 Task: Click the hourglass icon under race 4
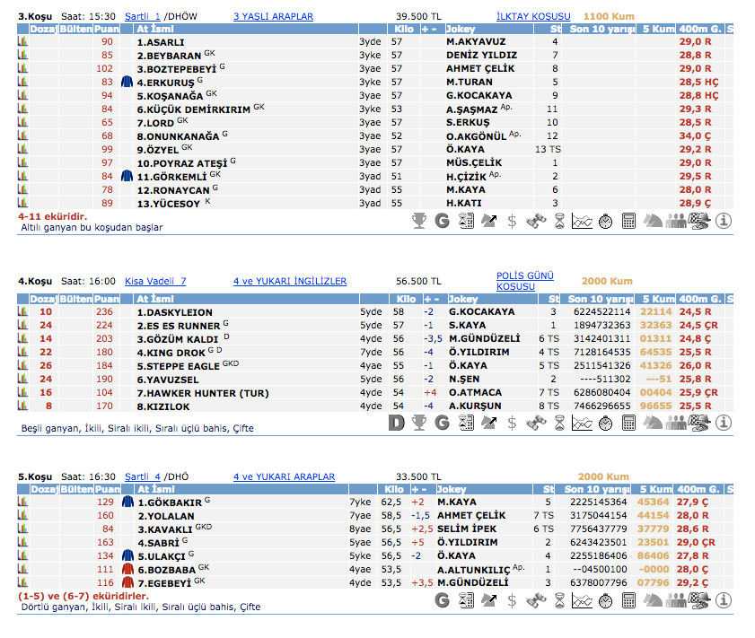[558, 422]
